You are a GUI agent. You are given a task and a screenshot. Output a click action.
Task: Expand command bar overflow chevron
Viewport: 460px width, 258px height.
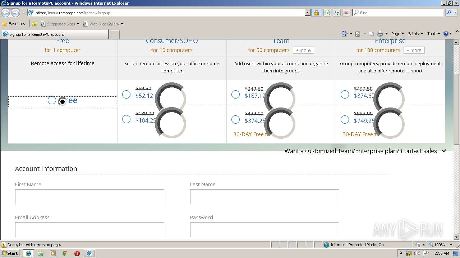click(x=457, y=32)
